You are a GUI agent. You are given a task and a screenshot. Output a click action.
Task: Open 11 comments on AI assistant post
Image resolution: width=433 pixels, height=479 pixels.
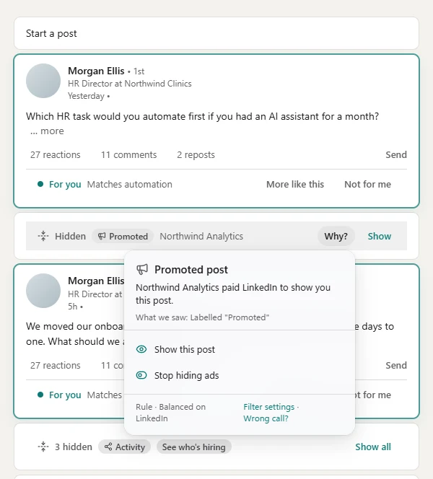(x=128, y=155)
